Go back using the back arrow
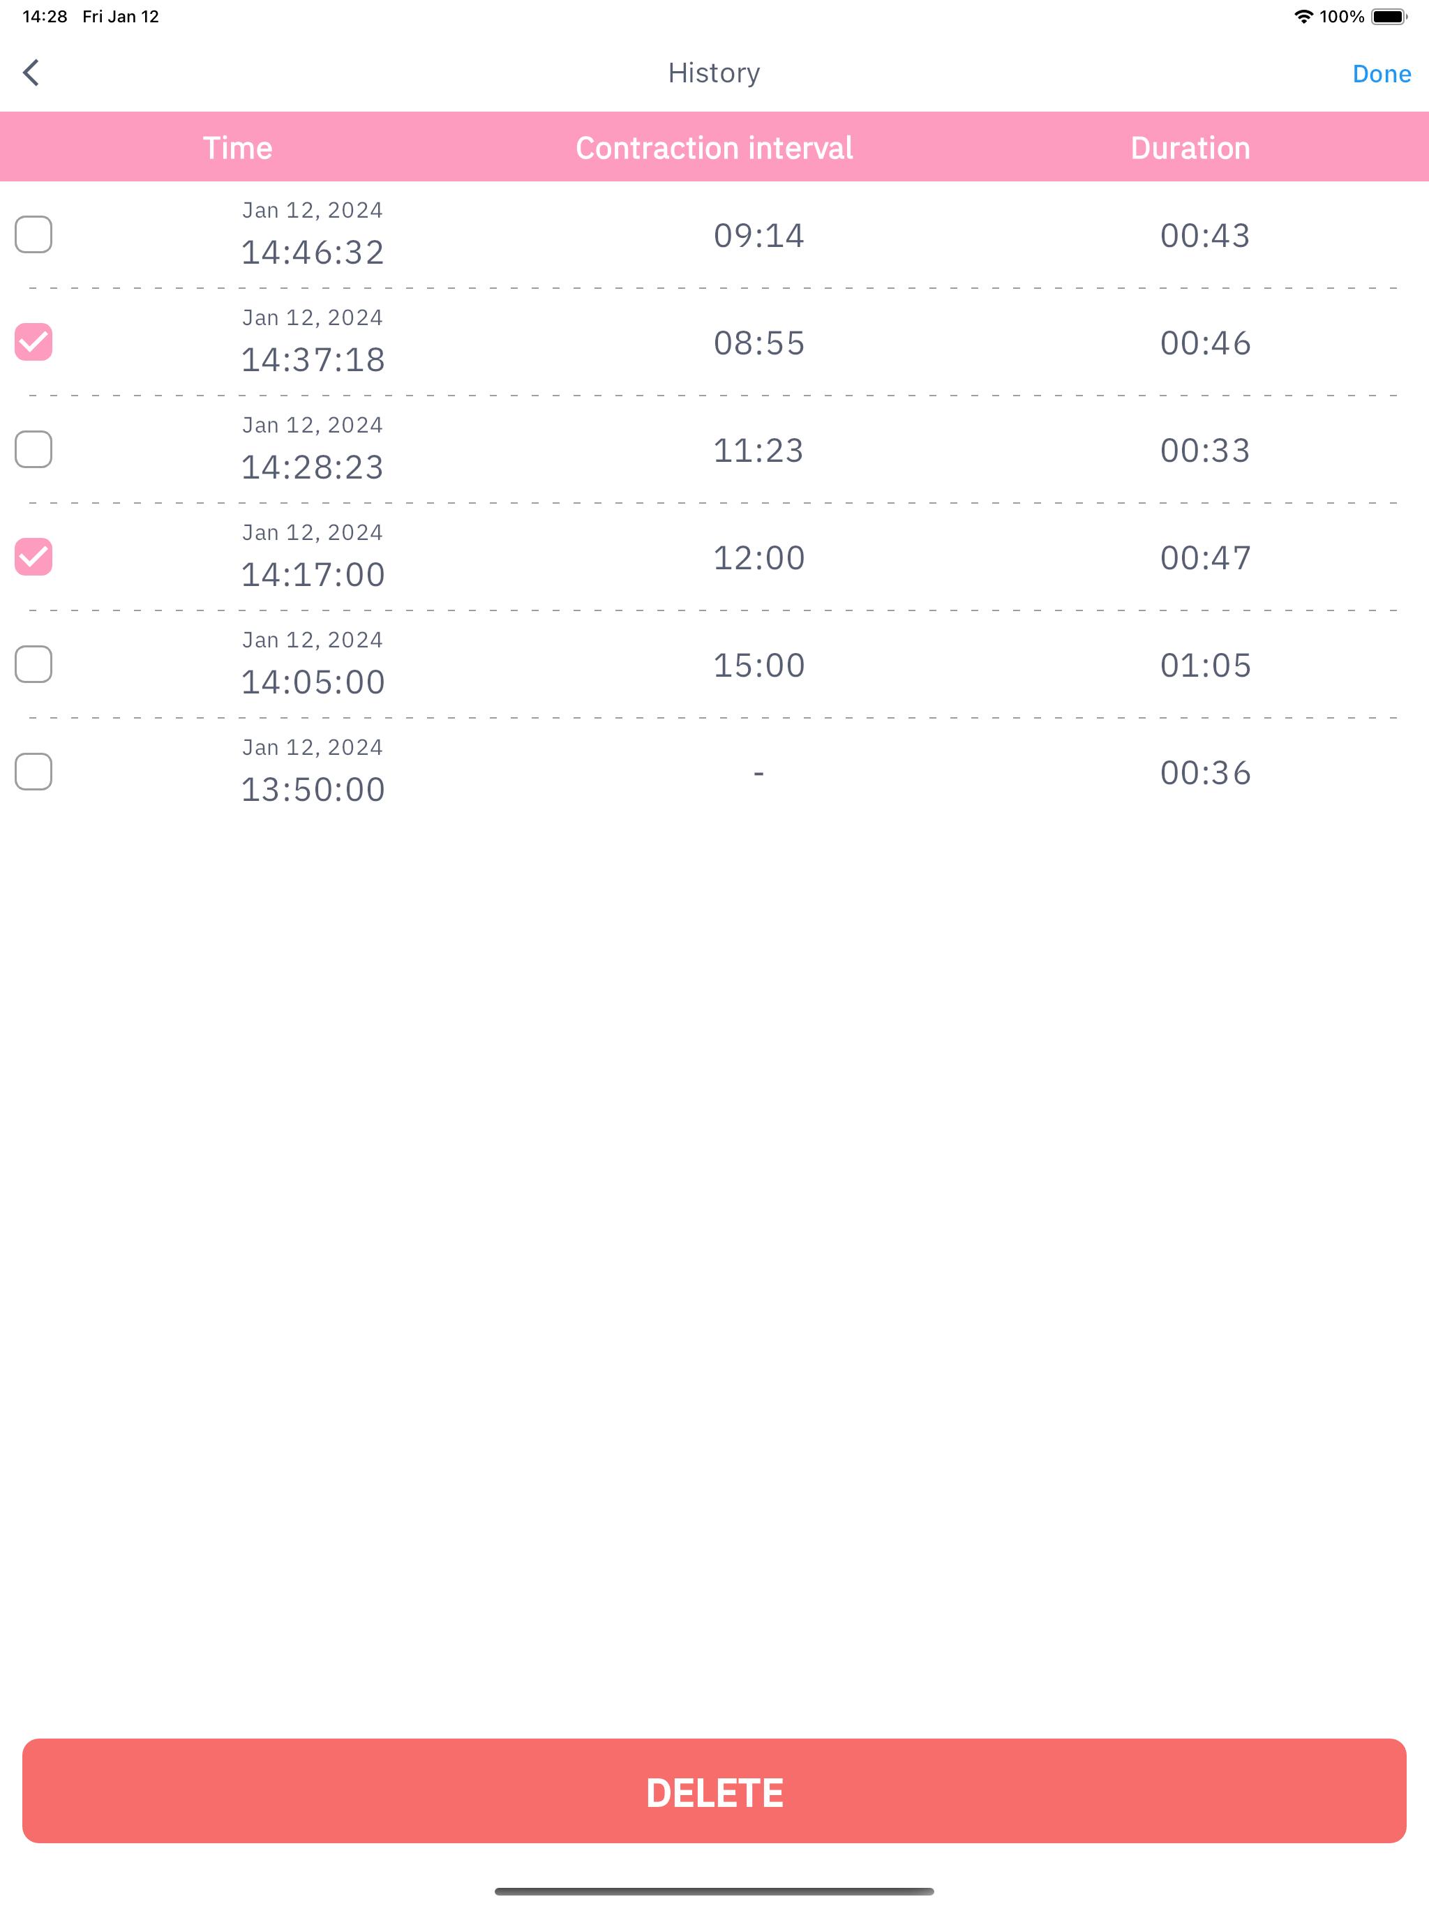The width and height of the screenshot is (1429, 1906). coord(31,73)
